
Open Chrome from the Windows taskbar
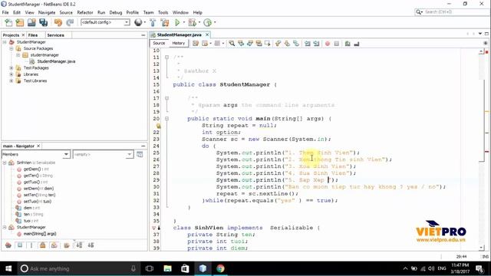220,268
